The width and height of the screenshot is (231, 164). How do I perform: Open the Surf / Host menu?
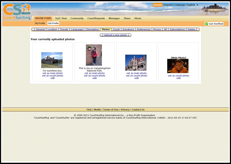61,18
